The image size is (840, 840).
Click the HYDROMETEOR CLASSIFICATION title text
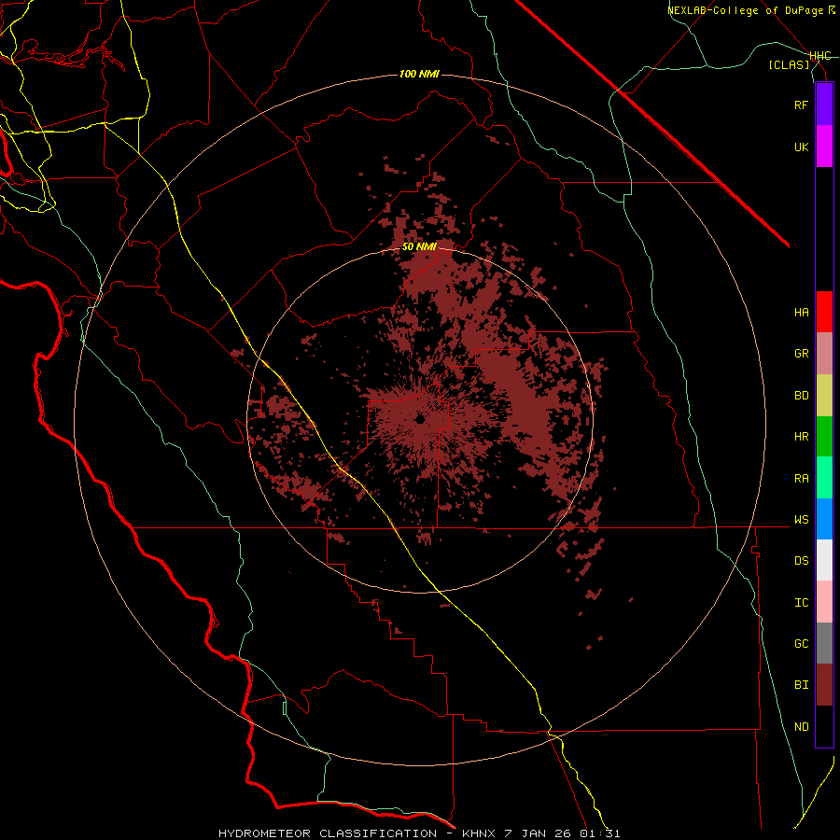coord(328,833)
